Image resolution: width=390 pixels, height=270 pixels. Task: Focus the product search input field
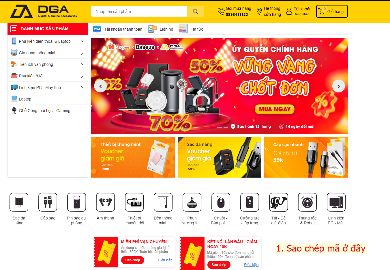tap(139, 11)
